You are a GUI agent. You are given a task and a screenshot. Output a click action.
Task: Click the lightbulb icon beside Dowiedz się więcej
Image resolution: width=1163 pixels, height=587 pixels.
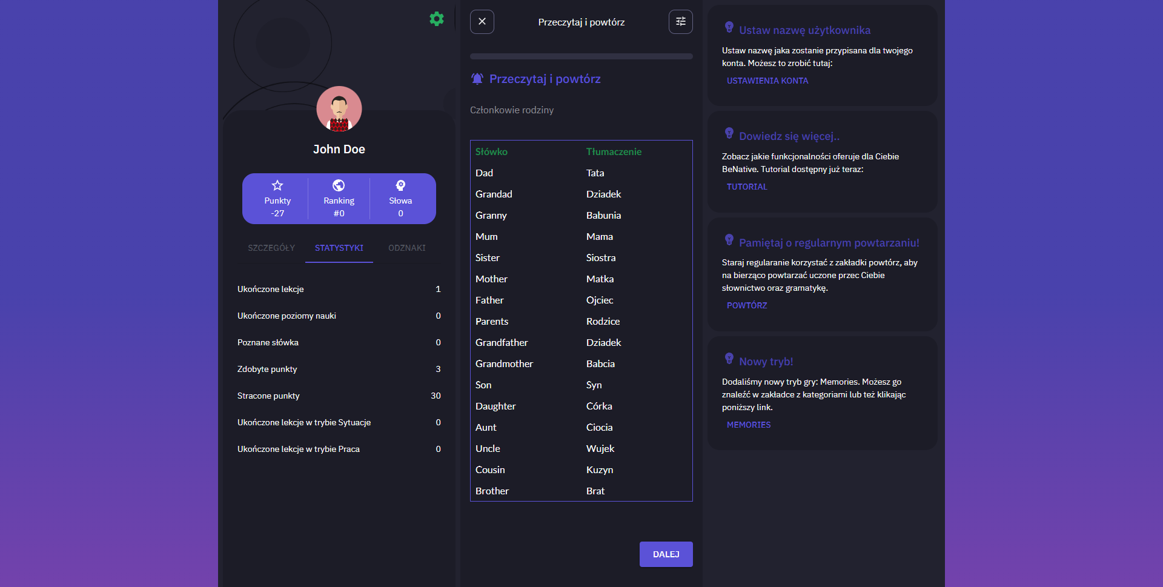pos(729,133)
